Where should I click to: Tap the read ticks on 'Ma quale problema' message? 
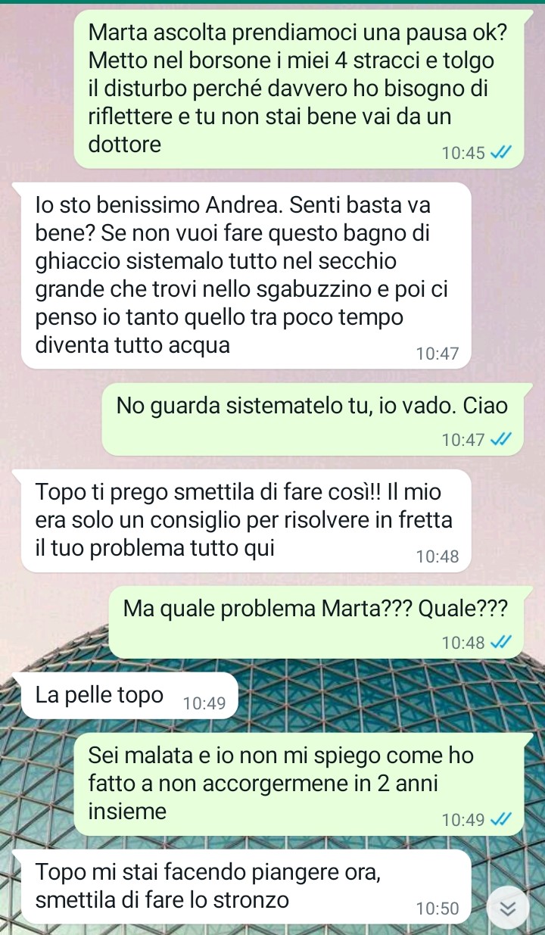pyautogui.click(x=500, y=643)
